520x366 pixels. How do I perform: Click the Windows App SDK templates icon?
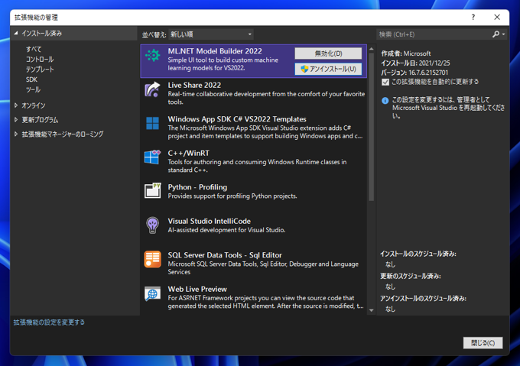pos(152,123)
